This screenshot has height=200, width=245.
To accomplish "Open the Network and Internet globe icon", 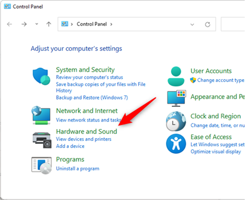I will (41, 115).
